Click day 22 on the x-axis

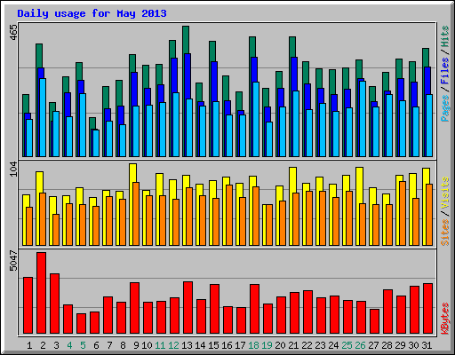(x=307, y=345)
